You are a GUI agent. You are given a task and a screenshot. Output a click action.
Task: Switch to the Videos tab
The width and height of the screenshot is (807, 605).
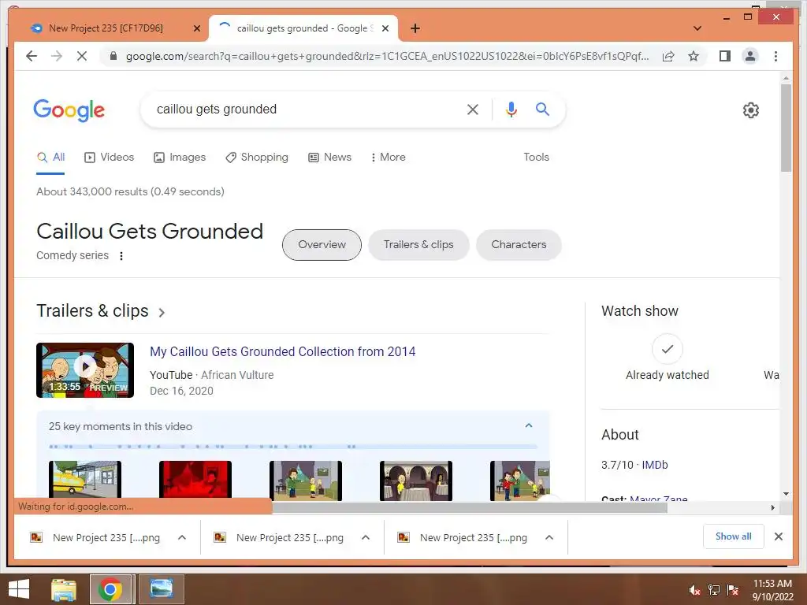coord(109,158)
